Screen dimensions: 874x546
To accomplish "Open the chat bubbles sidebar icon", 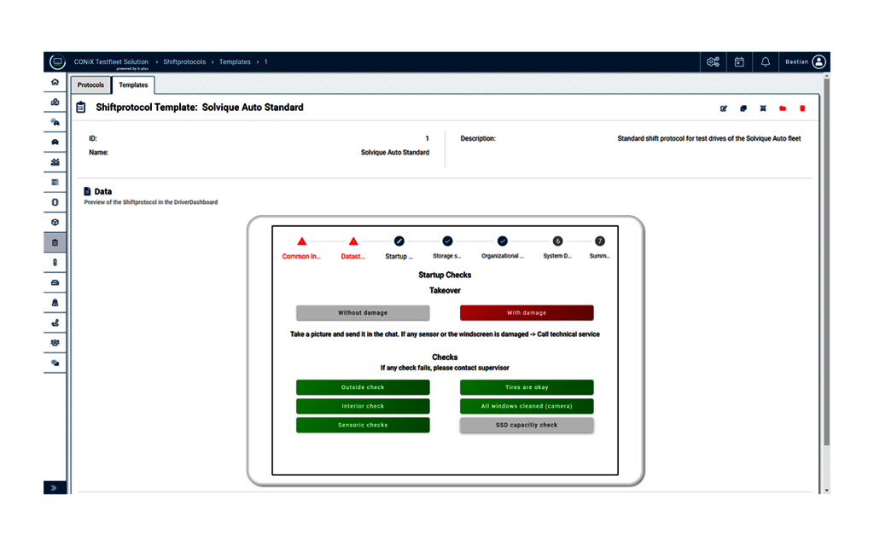I will pyautogui.click(x=55, y=363).
